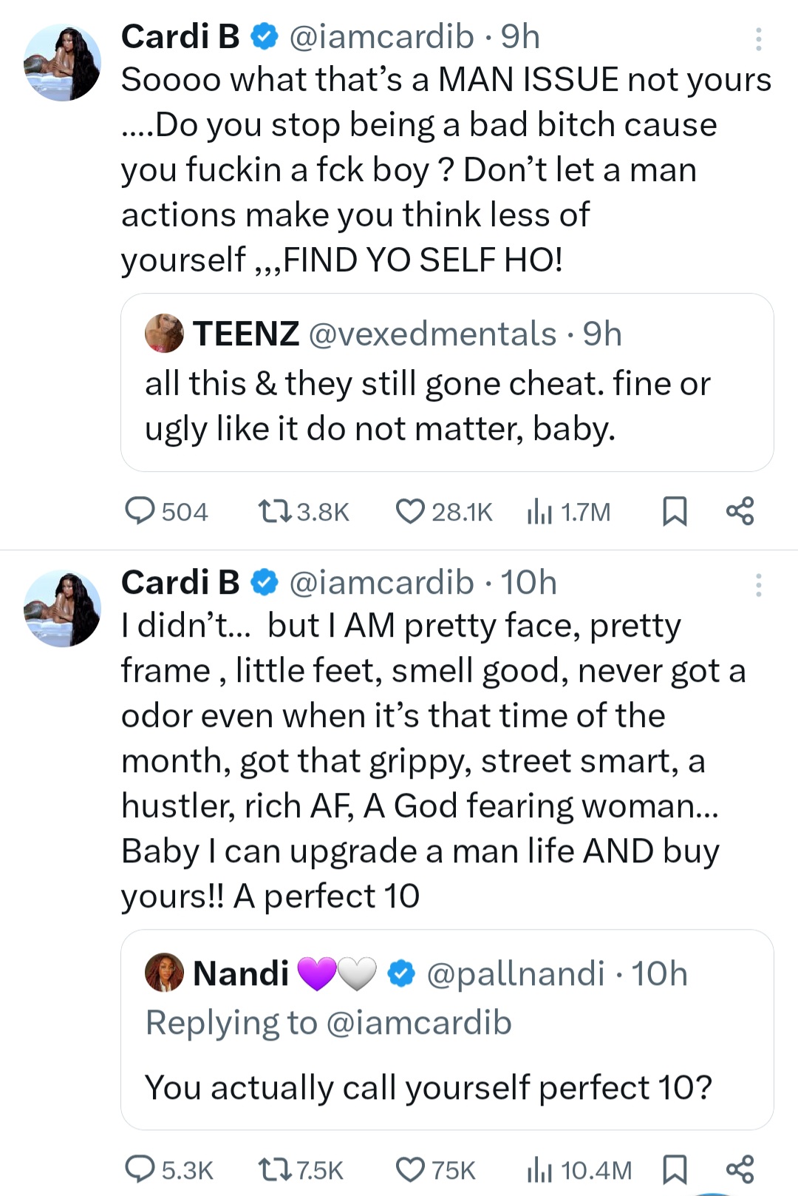Open quoted TEENZ @vexedmentals tweet
Screen dimensions: 798x1196
(x=447, y=407)
